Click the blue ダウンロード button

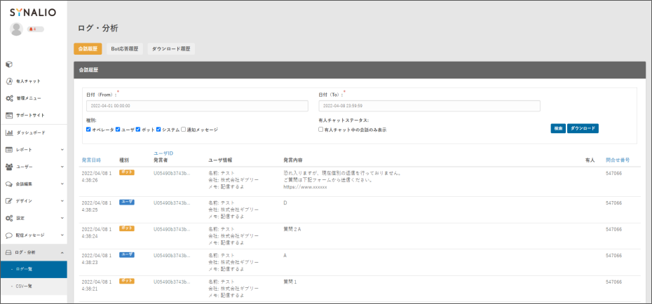[583, 129]
